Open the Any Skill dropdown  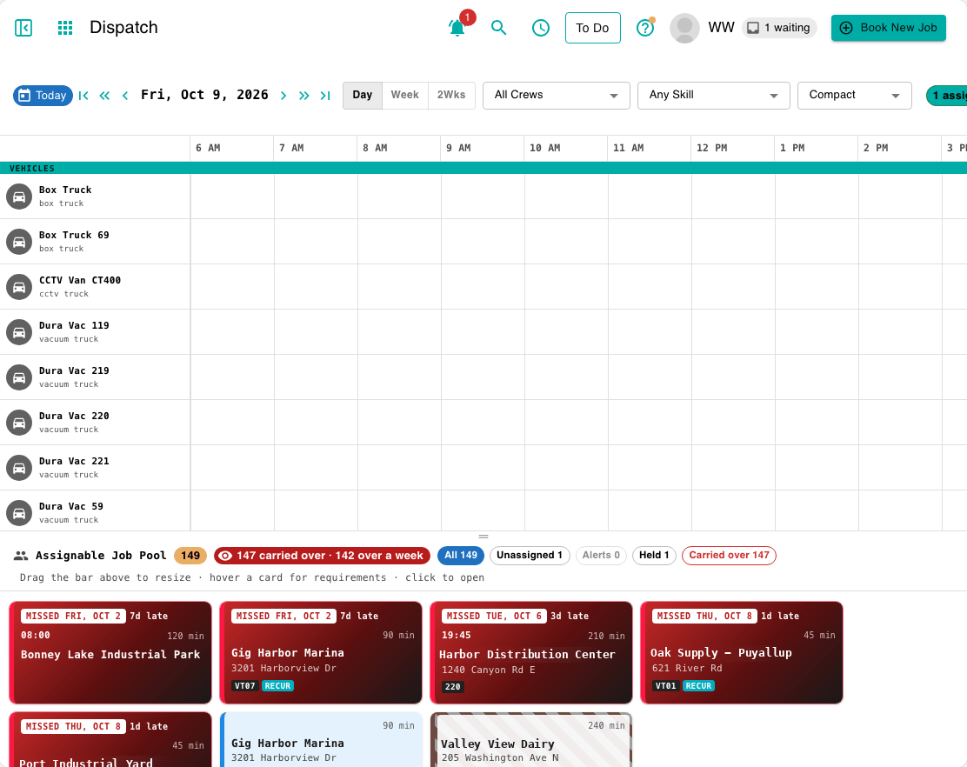pyautogui.click(x=714, y=96)
